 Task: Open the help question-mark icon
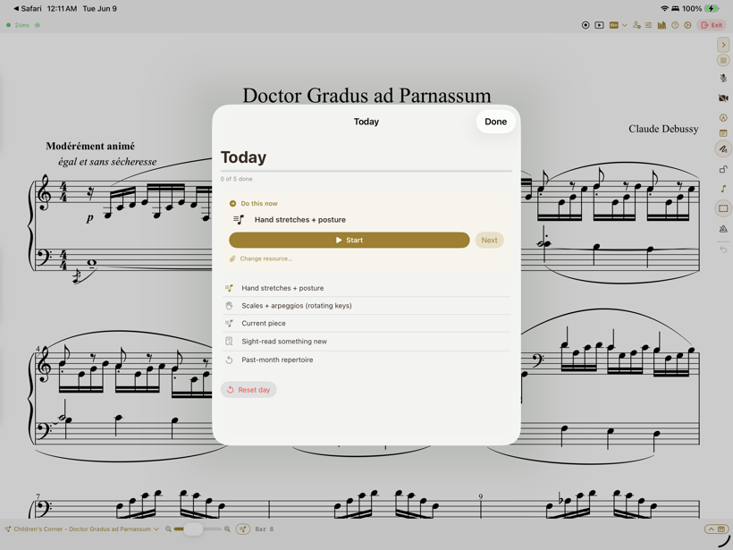pyautogui.click(x=675, y=25)
